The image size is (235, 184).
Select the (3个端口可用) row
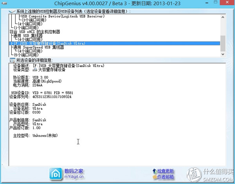coord(34,20)
